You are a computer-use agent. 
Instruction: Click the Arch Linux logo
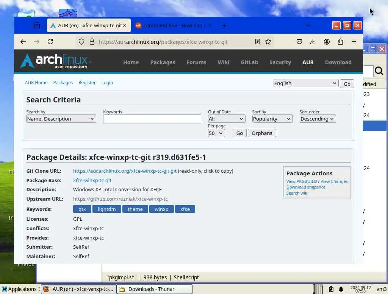tap(55, 61)
